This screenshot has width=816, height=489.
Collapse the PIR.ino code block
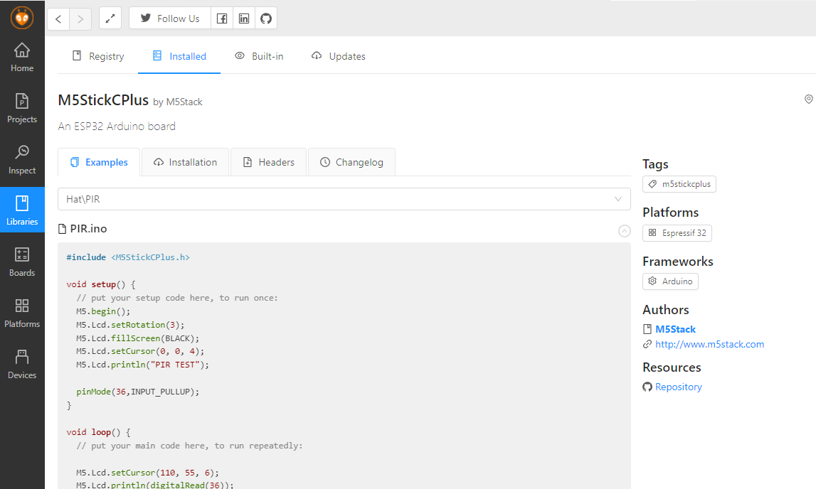click(625, 231)
